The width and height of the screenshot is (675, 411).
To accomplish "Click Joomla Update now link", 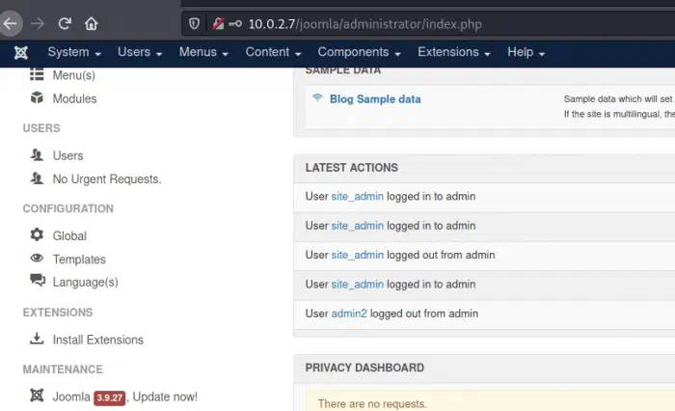I will click(x=124, y=397).
